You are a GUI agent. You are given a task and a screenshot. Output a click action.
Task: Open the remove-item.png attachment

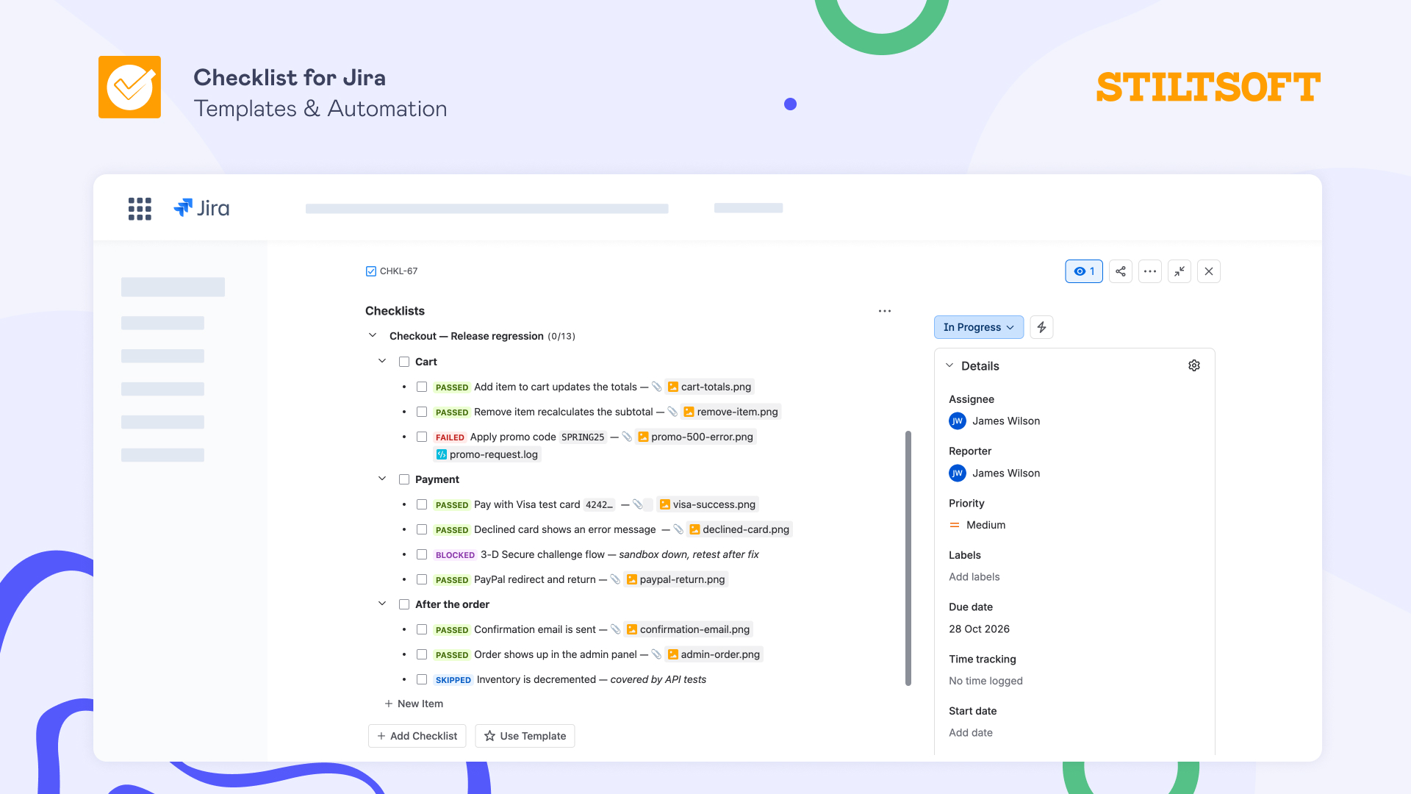click(730, 412)
